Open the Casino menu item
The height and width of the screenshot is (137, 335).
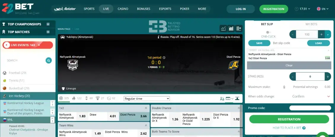123,9
